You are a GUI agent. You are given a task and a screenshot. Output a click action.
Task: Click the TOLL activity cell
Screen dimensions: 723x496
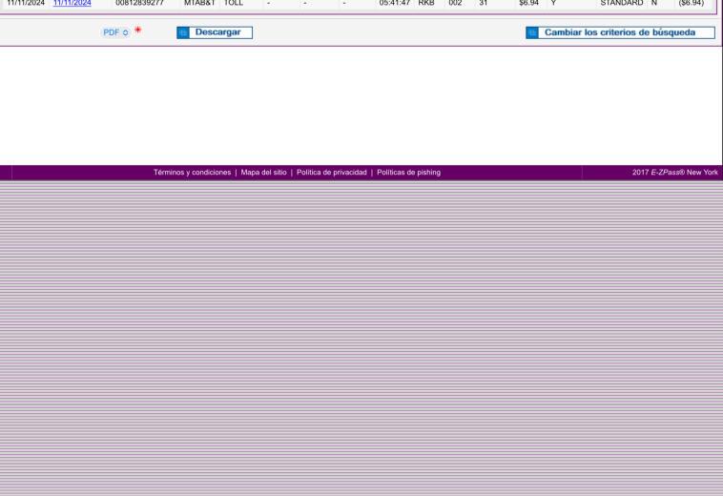(x=234, y=4)
